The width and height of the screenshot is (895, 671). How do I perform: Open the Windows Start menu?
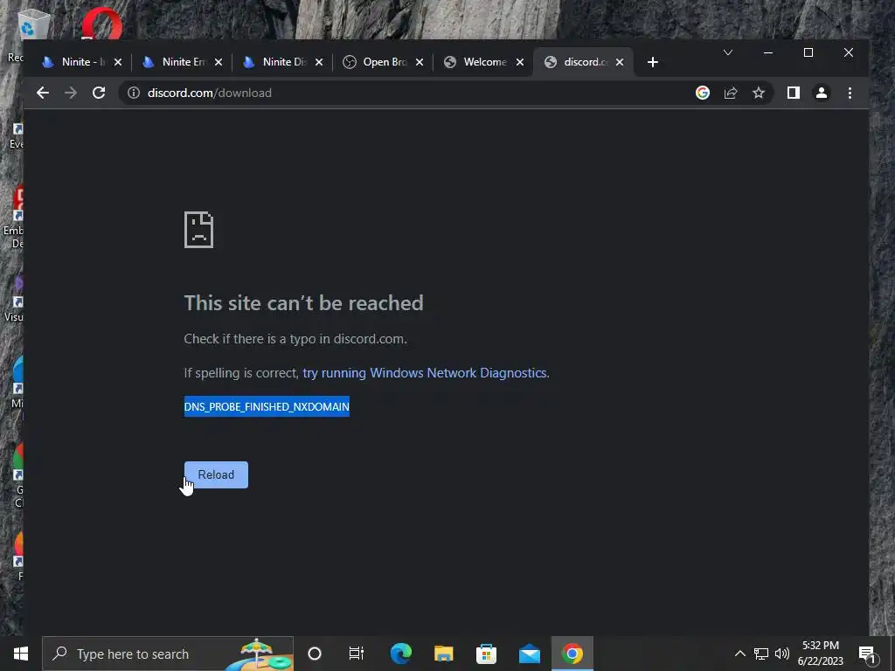[21, 654]
